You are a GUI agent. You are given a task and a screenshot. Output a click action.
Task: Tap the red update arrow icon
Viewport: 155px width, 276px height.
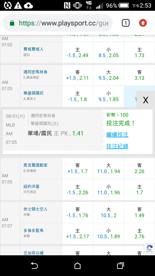pos(143,23)
